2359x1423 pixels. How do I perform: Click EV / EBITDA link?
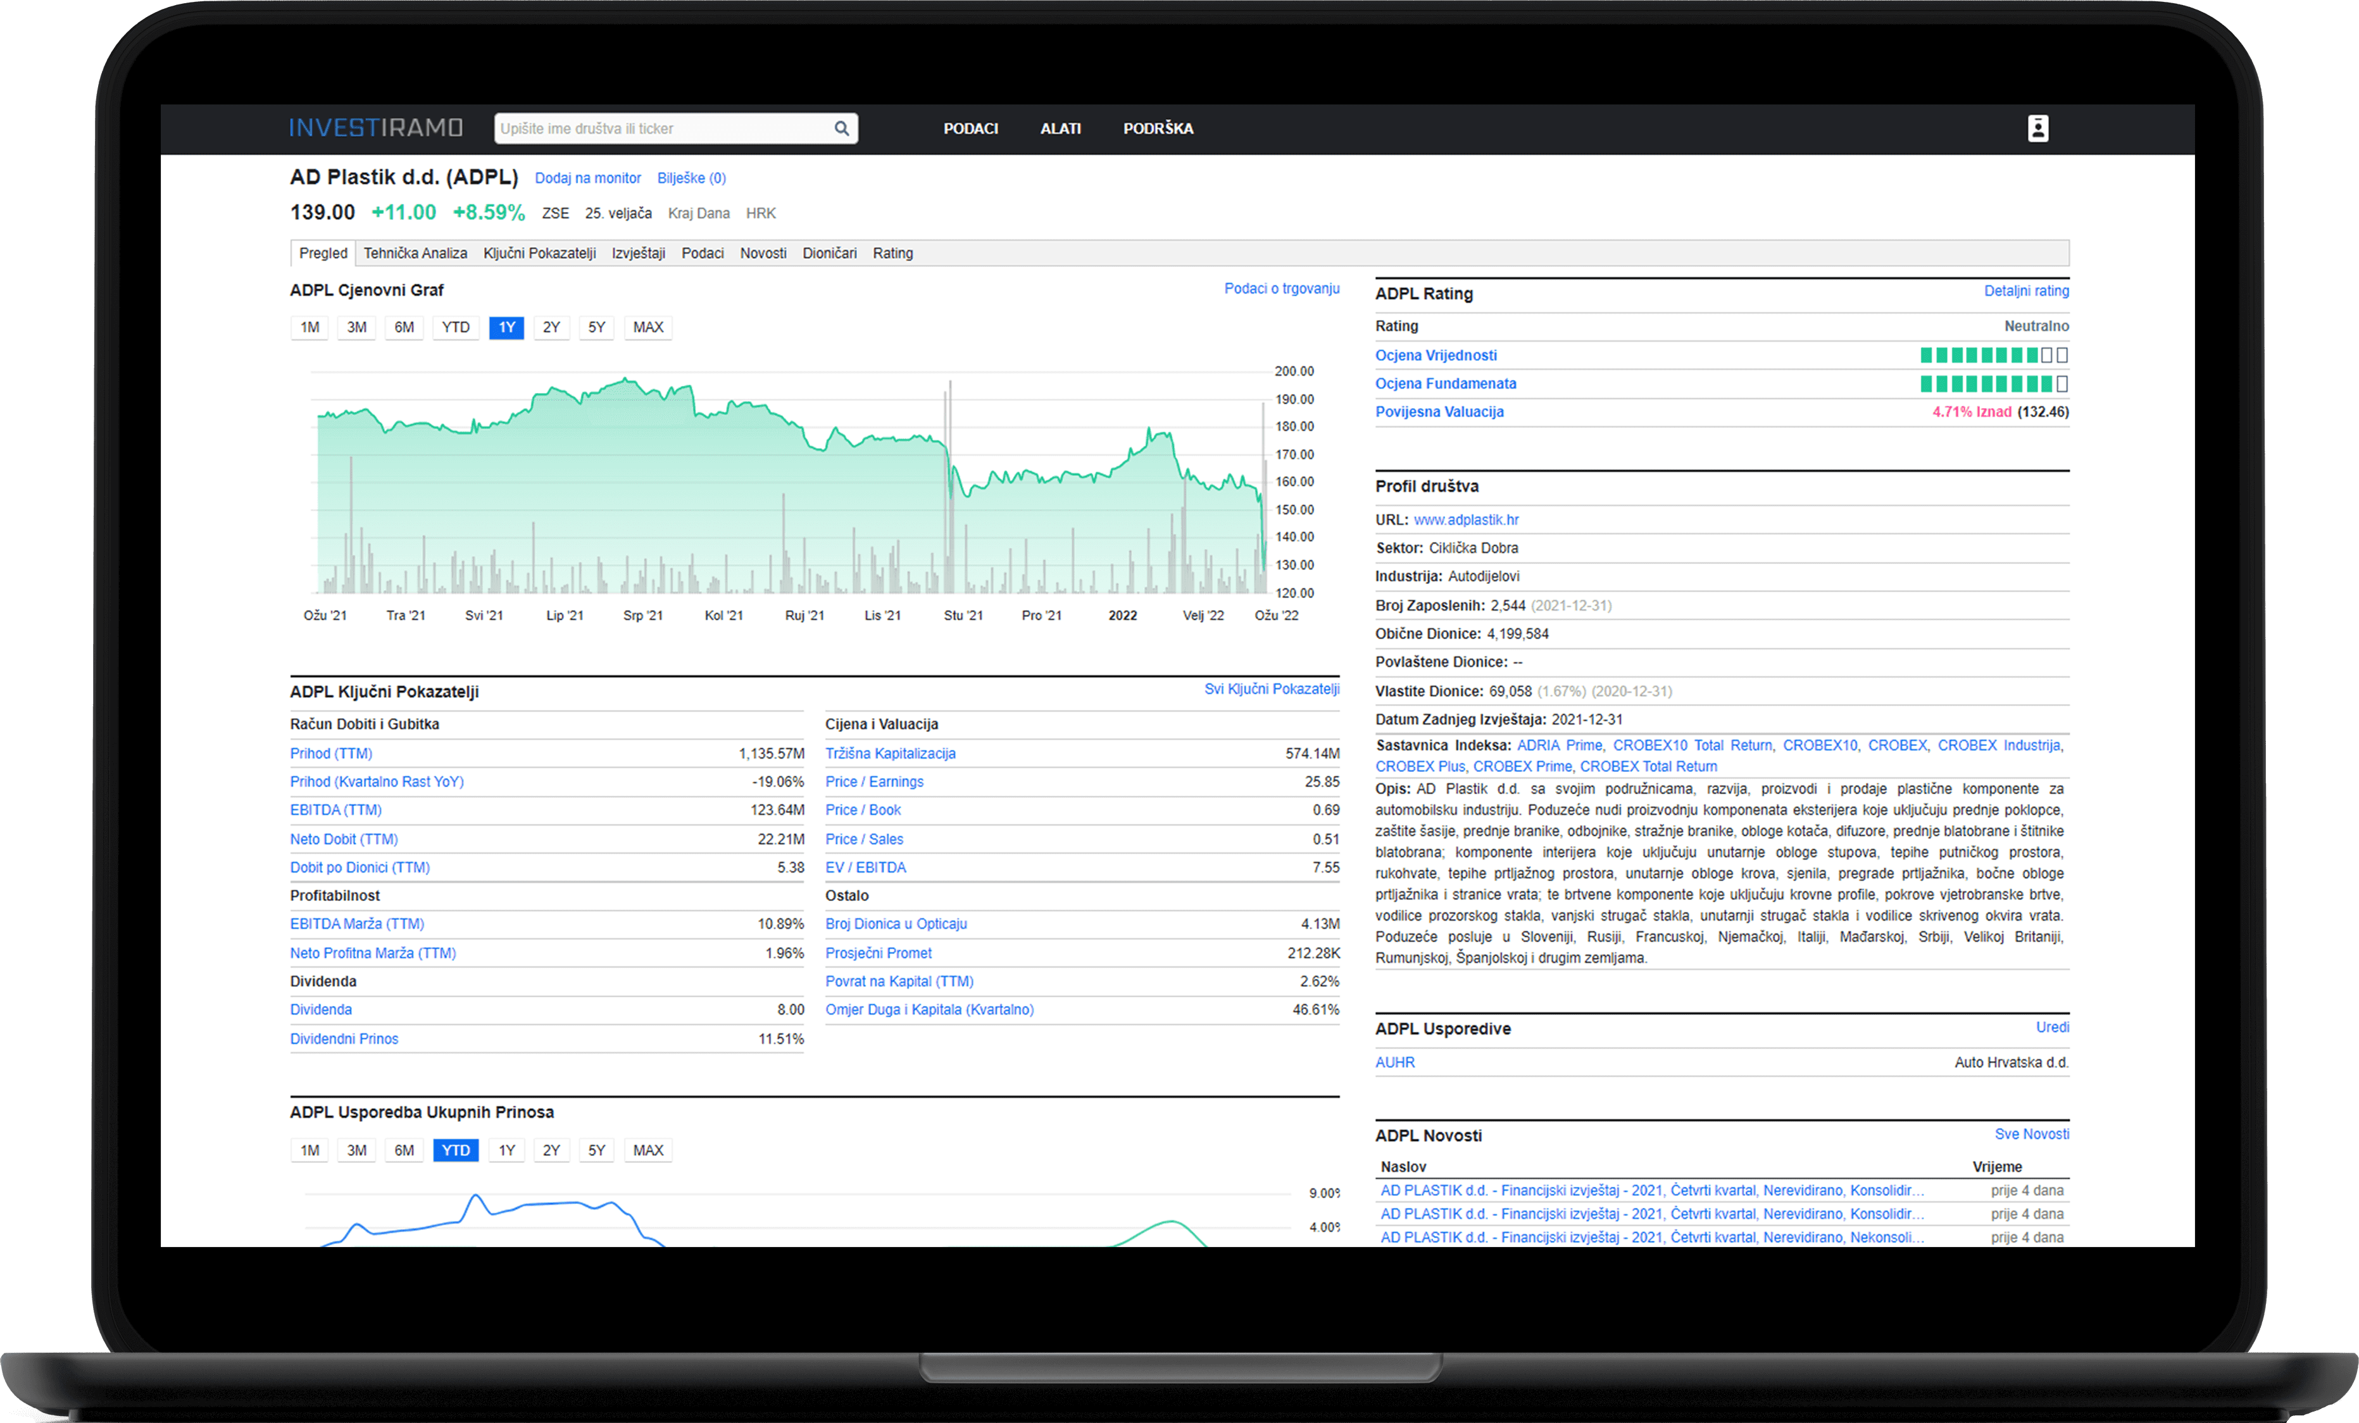pyautogui.click(x=865, y=868)
